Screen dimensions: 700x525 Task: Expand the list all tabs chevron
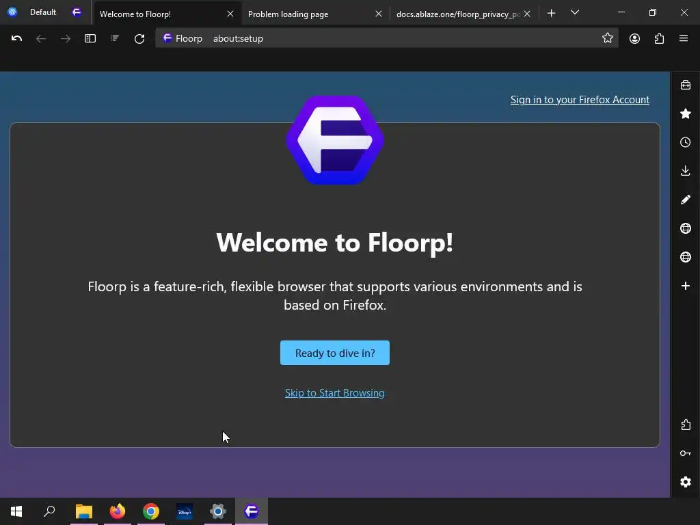pyautogui.click(x=575, y=12)
